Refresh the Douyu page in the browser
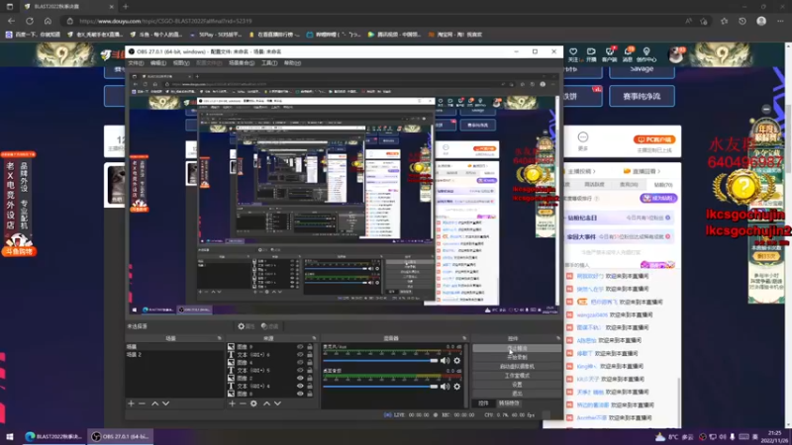 tap(30, 21)
